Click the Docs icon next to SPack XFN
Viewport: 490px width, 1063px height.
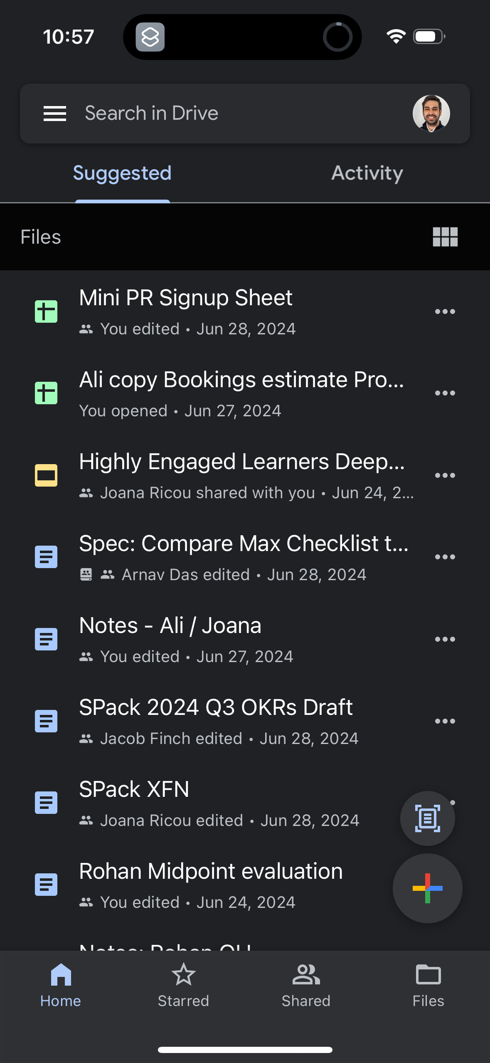[46, 803]
